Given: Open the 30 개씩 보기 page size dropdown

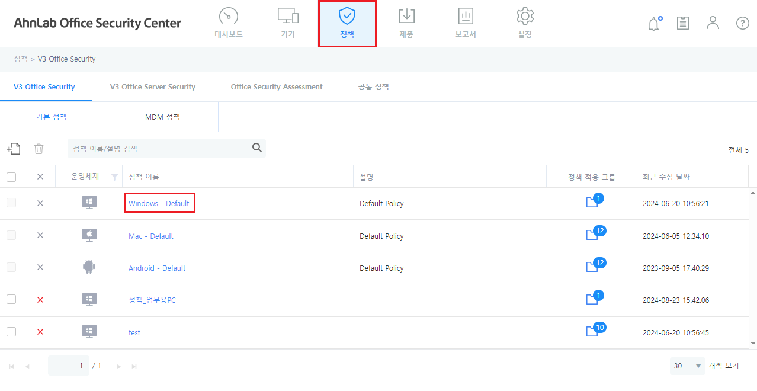Looking at the screenshot, I should (x=687, y=366).
